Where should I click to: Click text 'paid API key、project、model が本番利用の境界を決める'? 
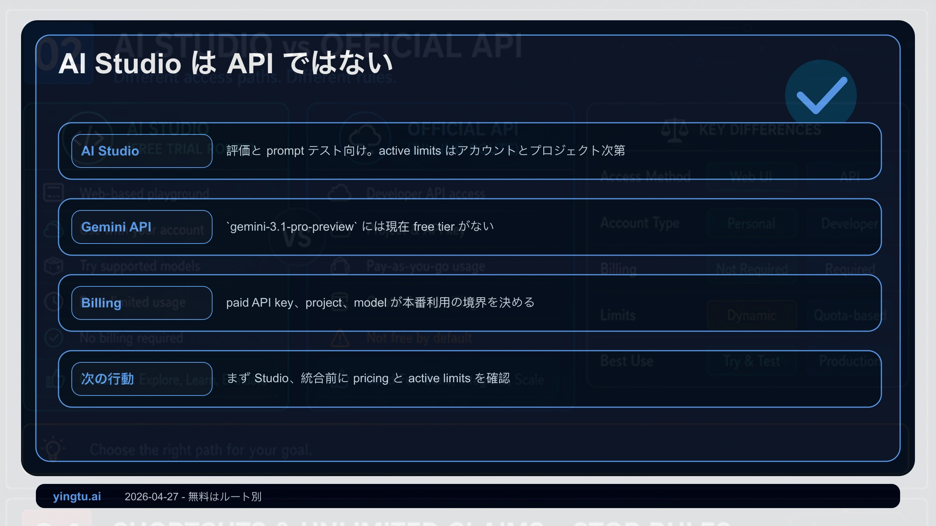click(x=380, y=302)
